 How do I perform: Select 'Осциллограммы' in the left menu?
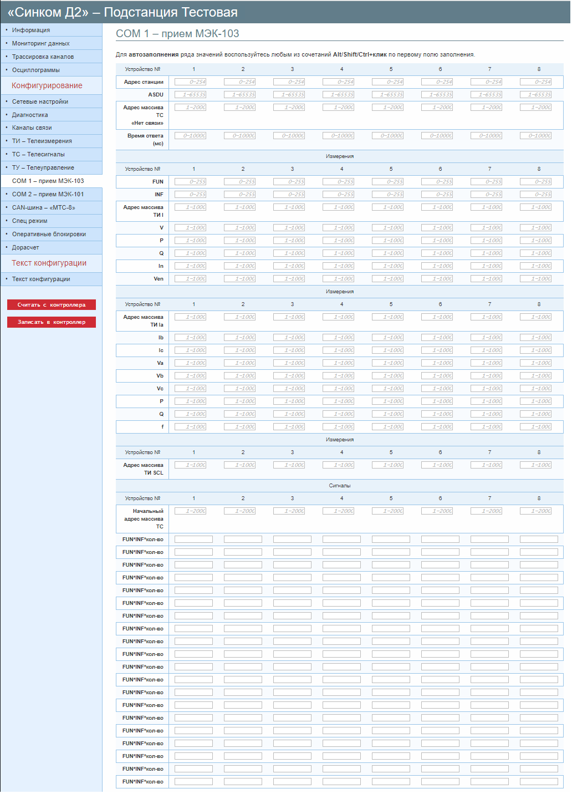[x=36, y=70]
